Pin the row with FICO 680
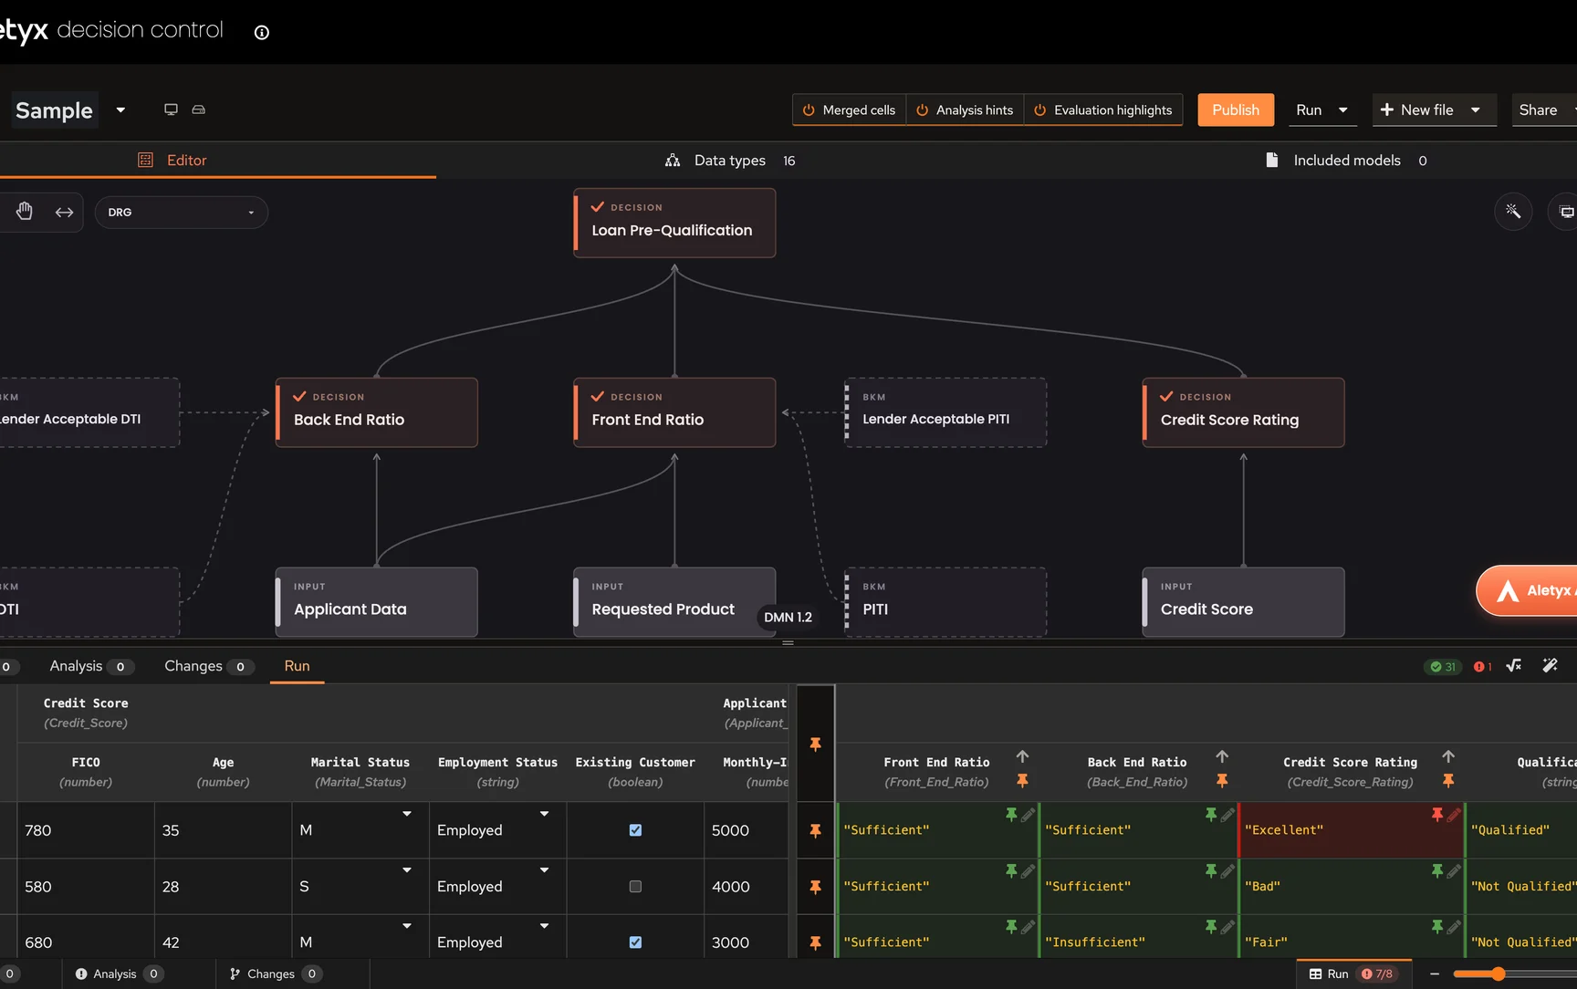Image resolution: width=1577 pixels, height=989 pixels. [815, 942]
